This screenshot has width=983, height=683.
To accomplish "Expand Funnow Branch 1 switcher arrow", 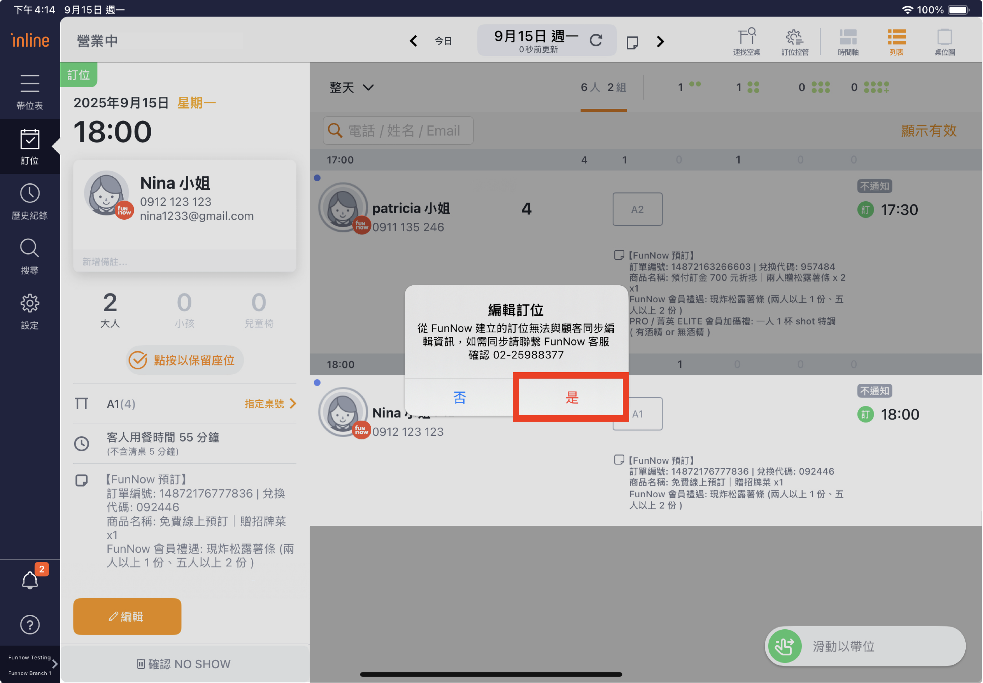I will click(54, 664).
